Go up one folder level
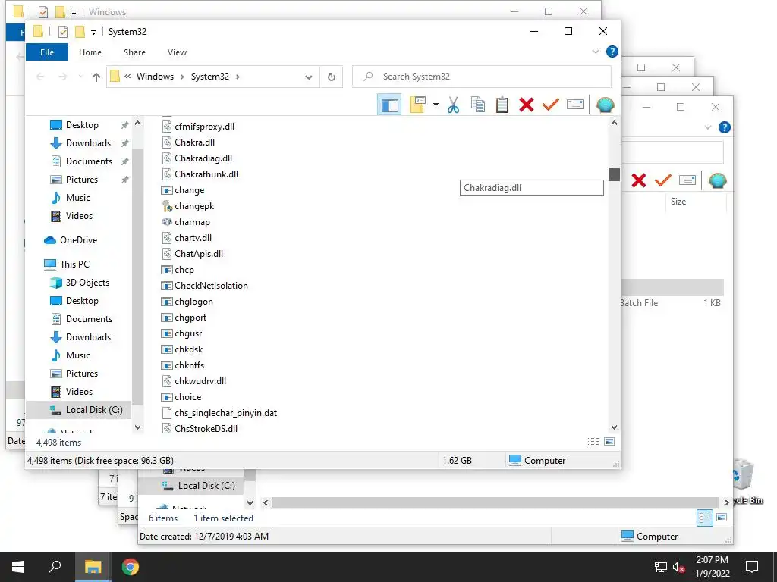This screenshot has width=777, height=582. click(x=96, y=77)
